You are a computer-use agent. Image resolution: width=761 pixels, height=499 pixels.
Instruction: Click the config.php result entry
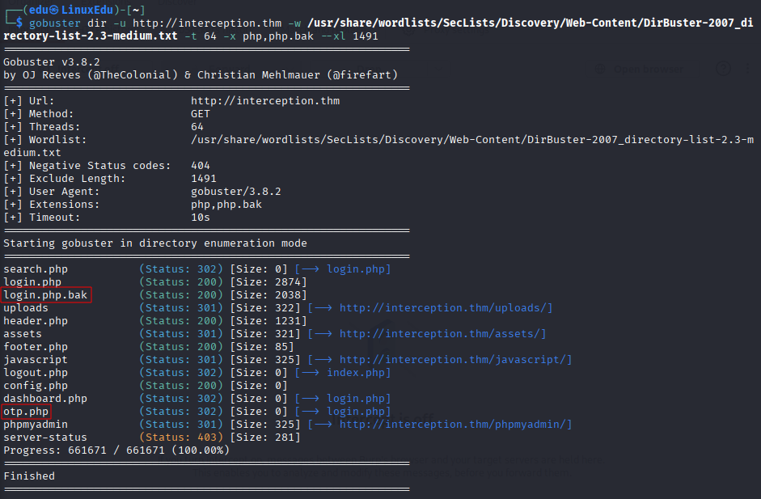pyautogui.click(x=36, y=386)
